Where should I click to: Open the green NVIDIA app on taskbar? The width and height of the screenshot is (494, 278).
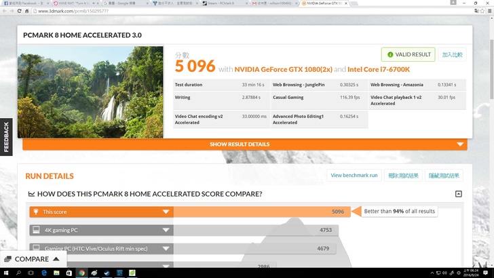coord(132,273)
